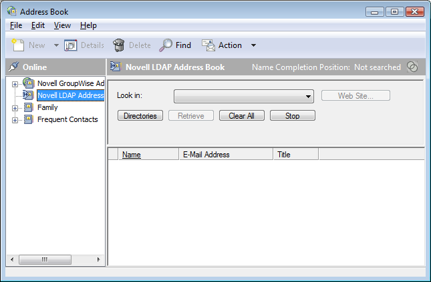431x282 pixels.
Task: Click the Action toolbar label
Action: coord(230,45)
